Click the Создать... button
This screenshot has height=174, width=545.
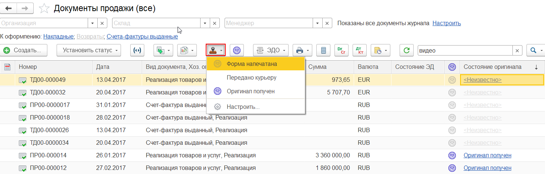click(26, 50)
